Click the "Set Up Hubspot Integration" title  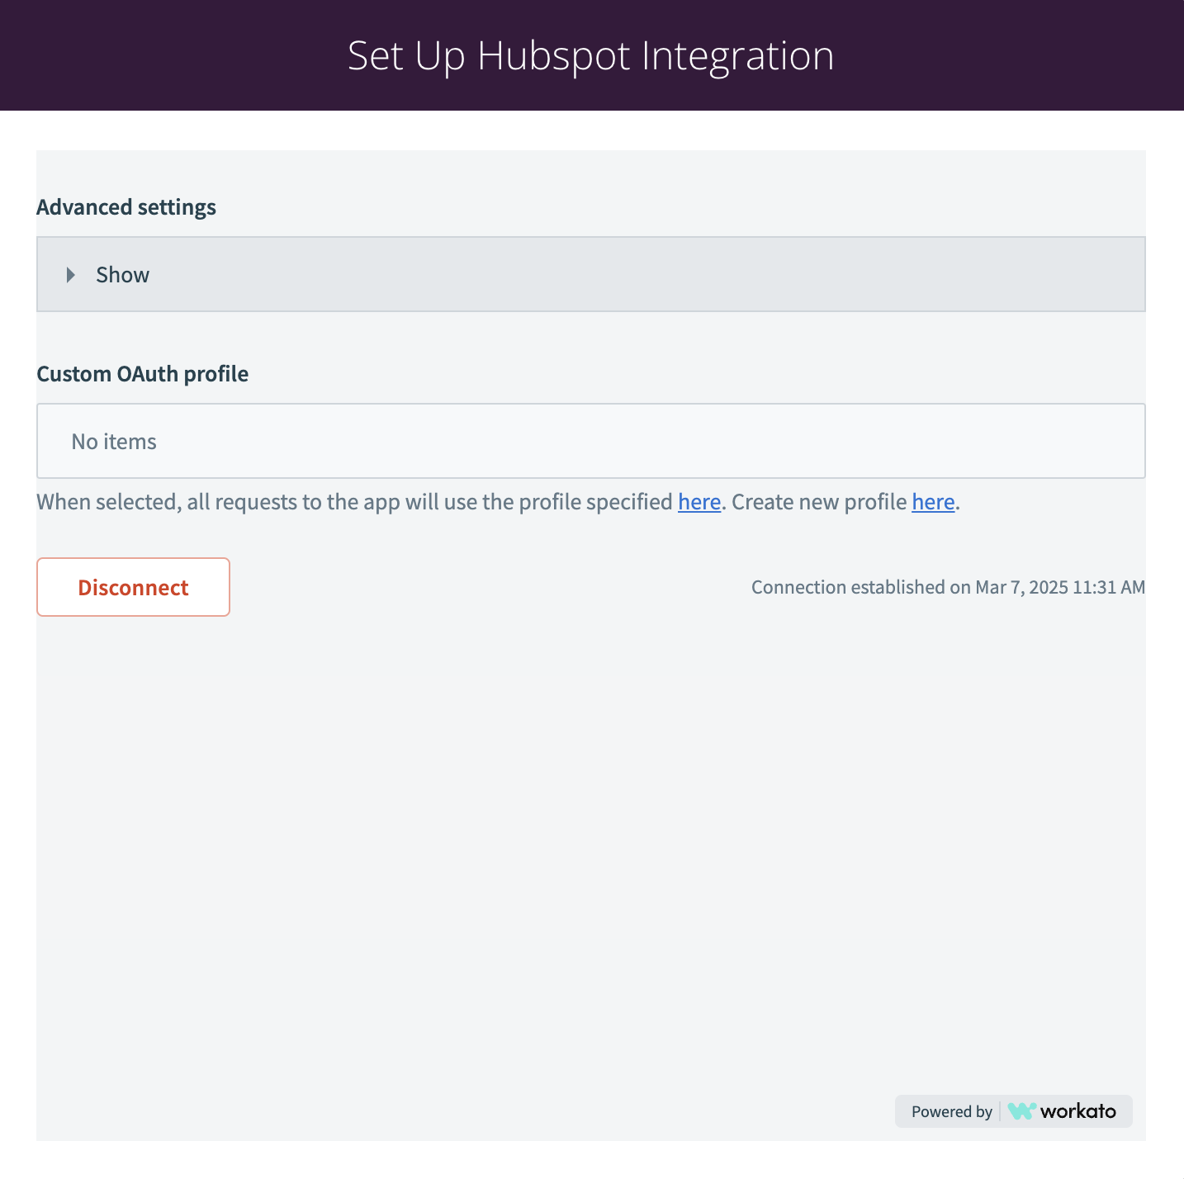(x=591, y=55)
